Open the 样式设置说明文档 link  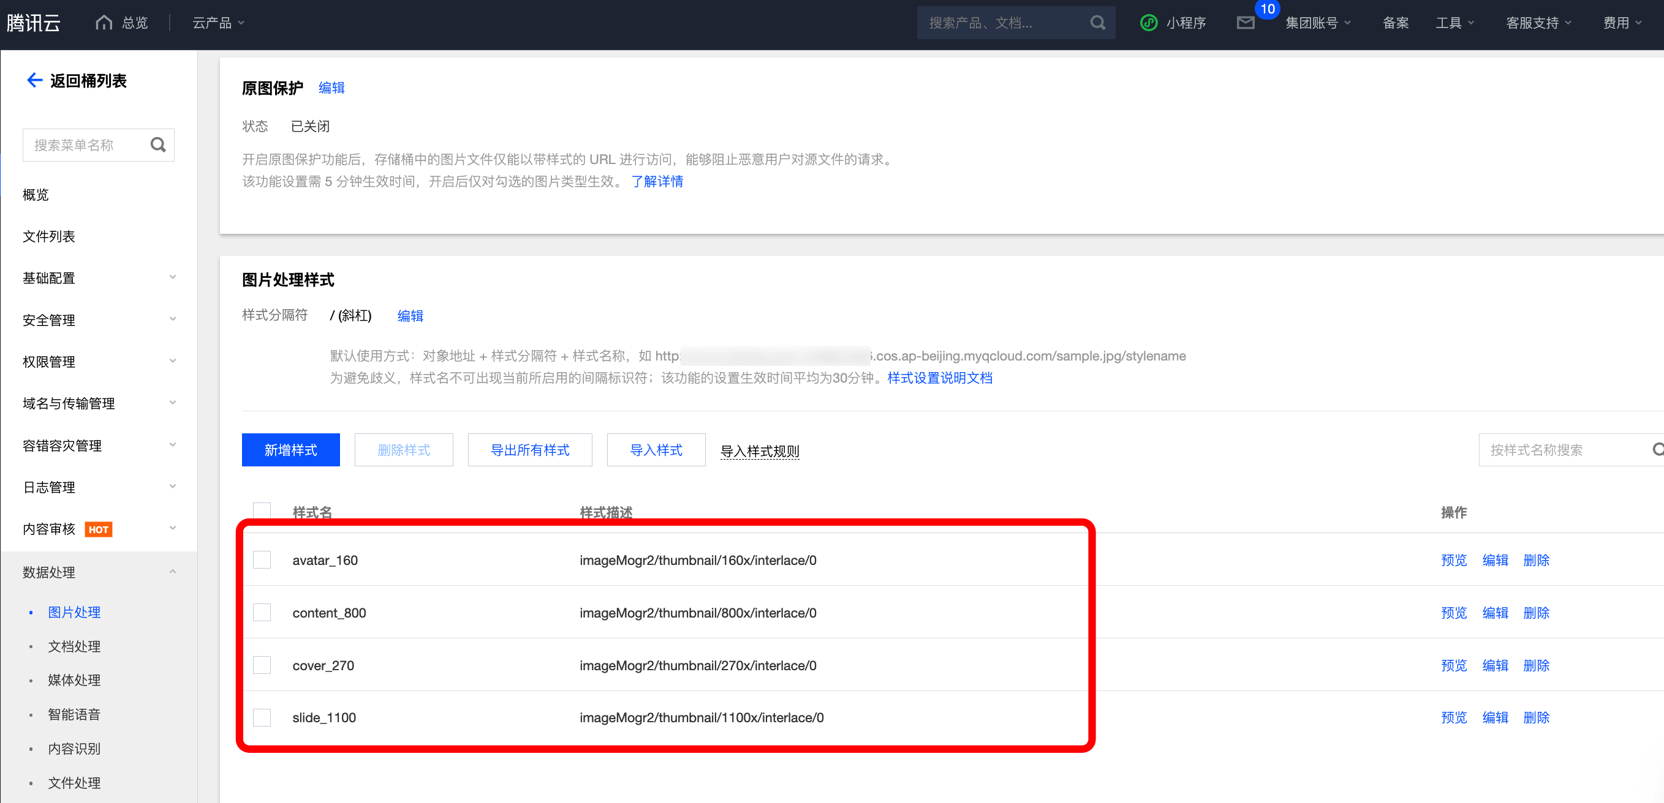coord(939,378)
